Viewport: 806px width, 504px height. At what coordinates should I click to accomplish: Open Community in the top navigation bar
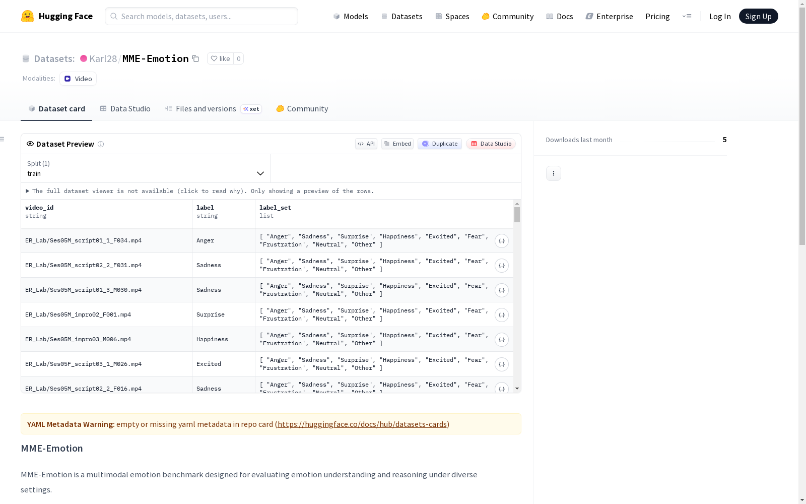pos(507,16)
